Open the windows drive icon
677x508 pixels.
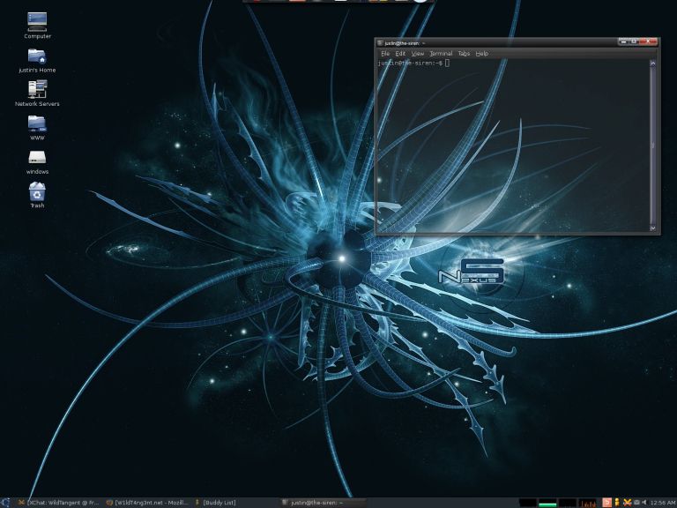point(37,161)
